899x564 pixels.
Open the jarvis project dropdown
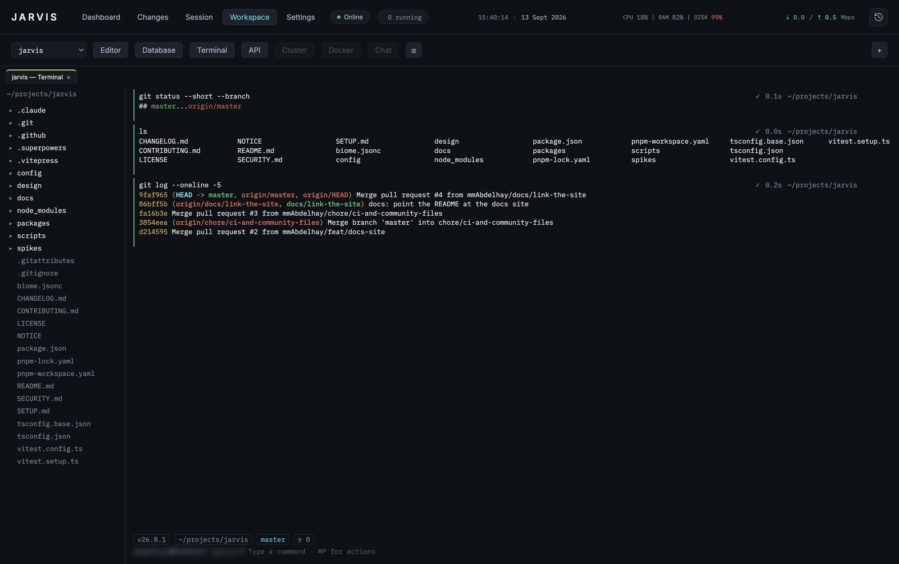coord(49,51)
